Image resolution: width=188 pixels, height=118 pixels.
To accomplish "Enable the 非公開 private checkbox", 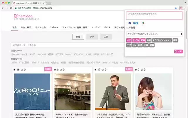I will [x=127, y=28].
